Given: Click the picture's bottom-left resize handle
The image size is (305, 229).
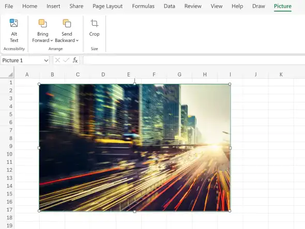Looking at the screenshot, I should pyautogui.click(x=39, y=211).
